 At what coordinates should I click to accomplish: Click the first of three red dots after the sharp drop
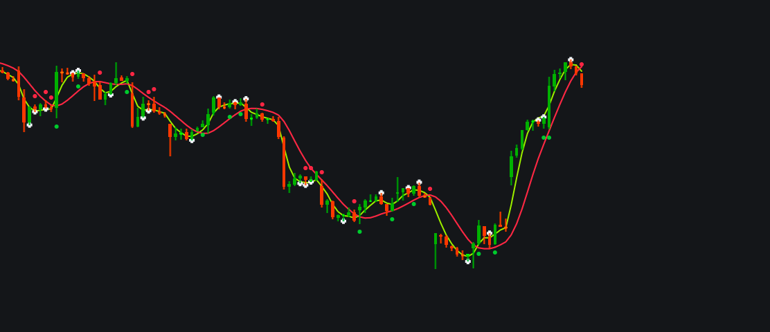305,168
